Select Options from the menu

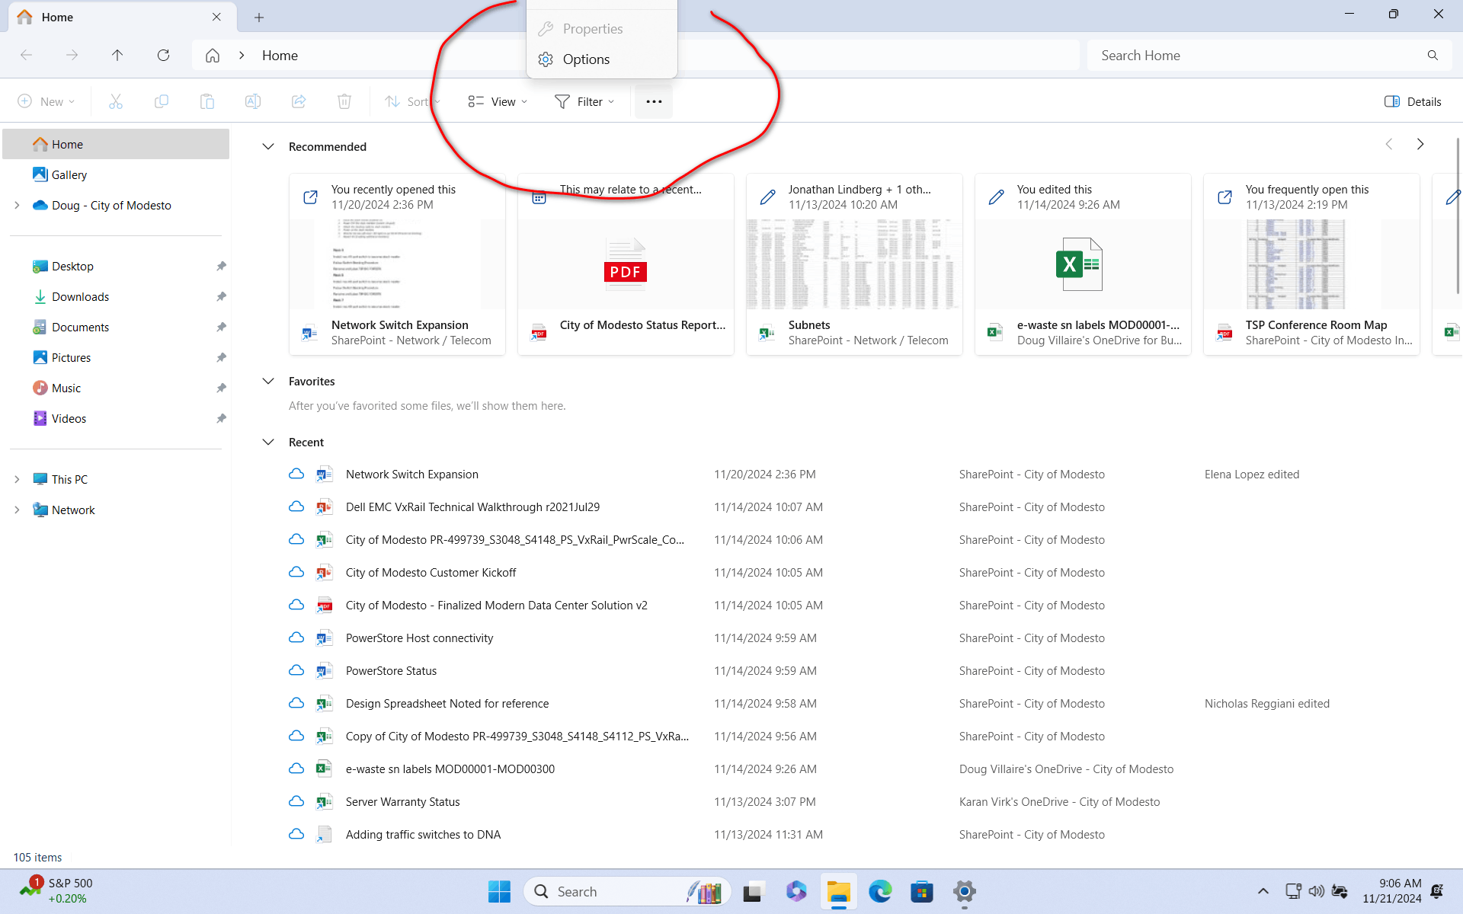(601, 59)
